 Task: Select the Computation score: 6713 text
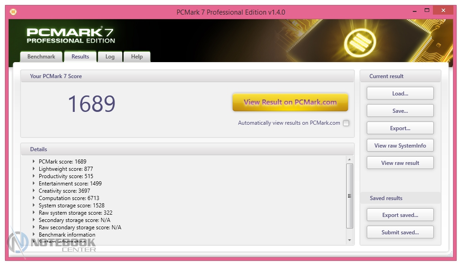coord(69,198)
